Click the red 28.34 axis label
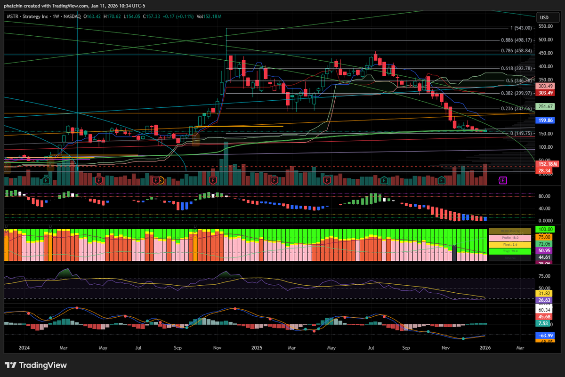The width and height of the screenshot is (565, 377). [544, 170]
